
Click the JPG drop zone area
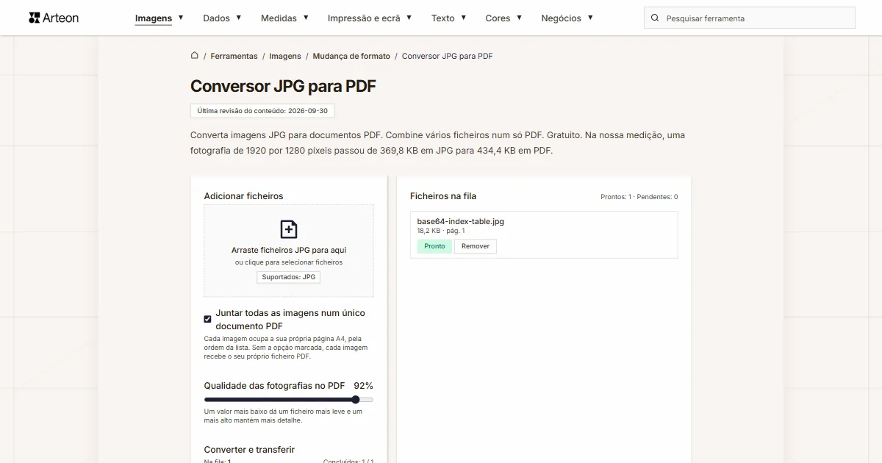tap(289, 251)
